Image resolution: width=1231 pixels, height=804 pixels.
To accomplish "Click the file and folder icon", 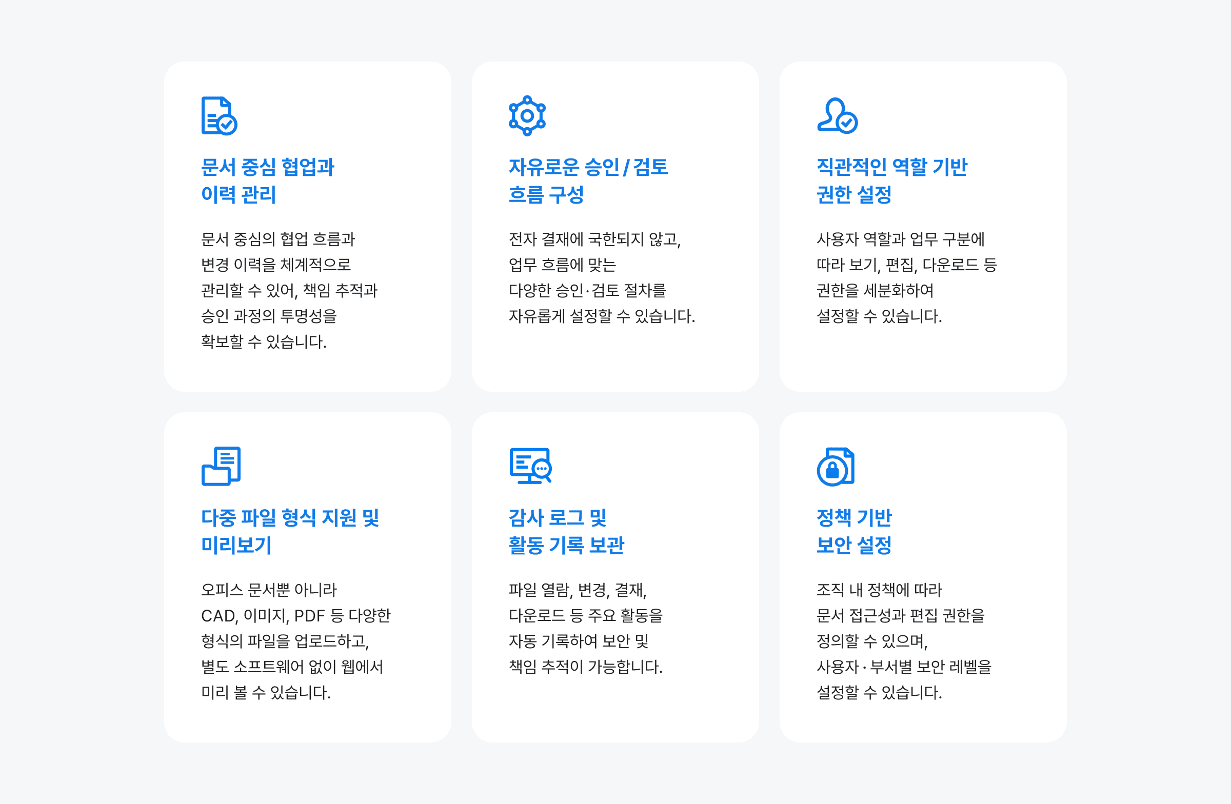I will 221,466.
